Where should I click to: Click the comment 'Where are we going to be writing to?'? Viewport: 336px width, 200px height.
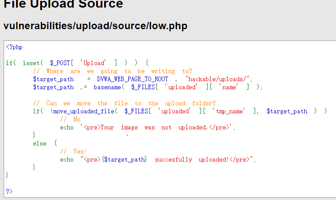pos(113,71)
